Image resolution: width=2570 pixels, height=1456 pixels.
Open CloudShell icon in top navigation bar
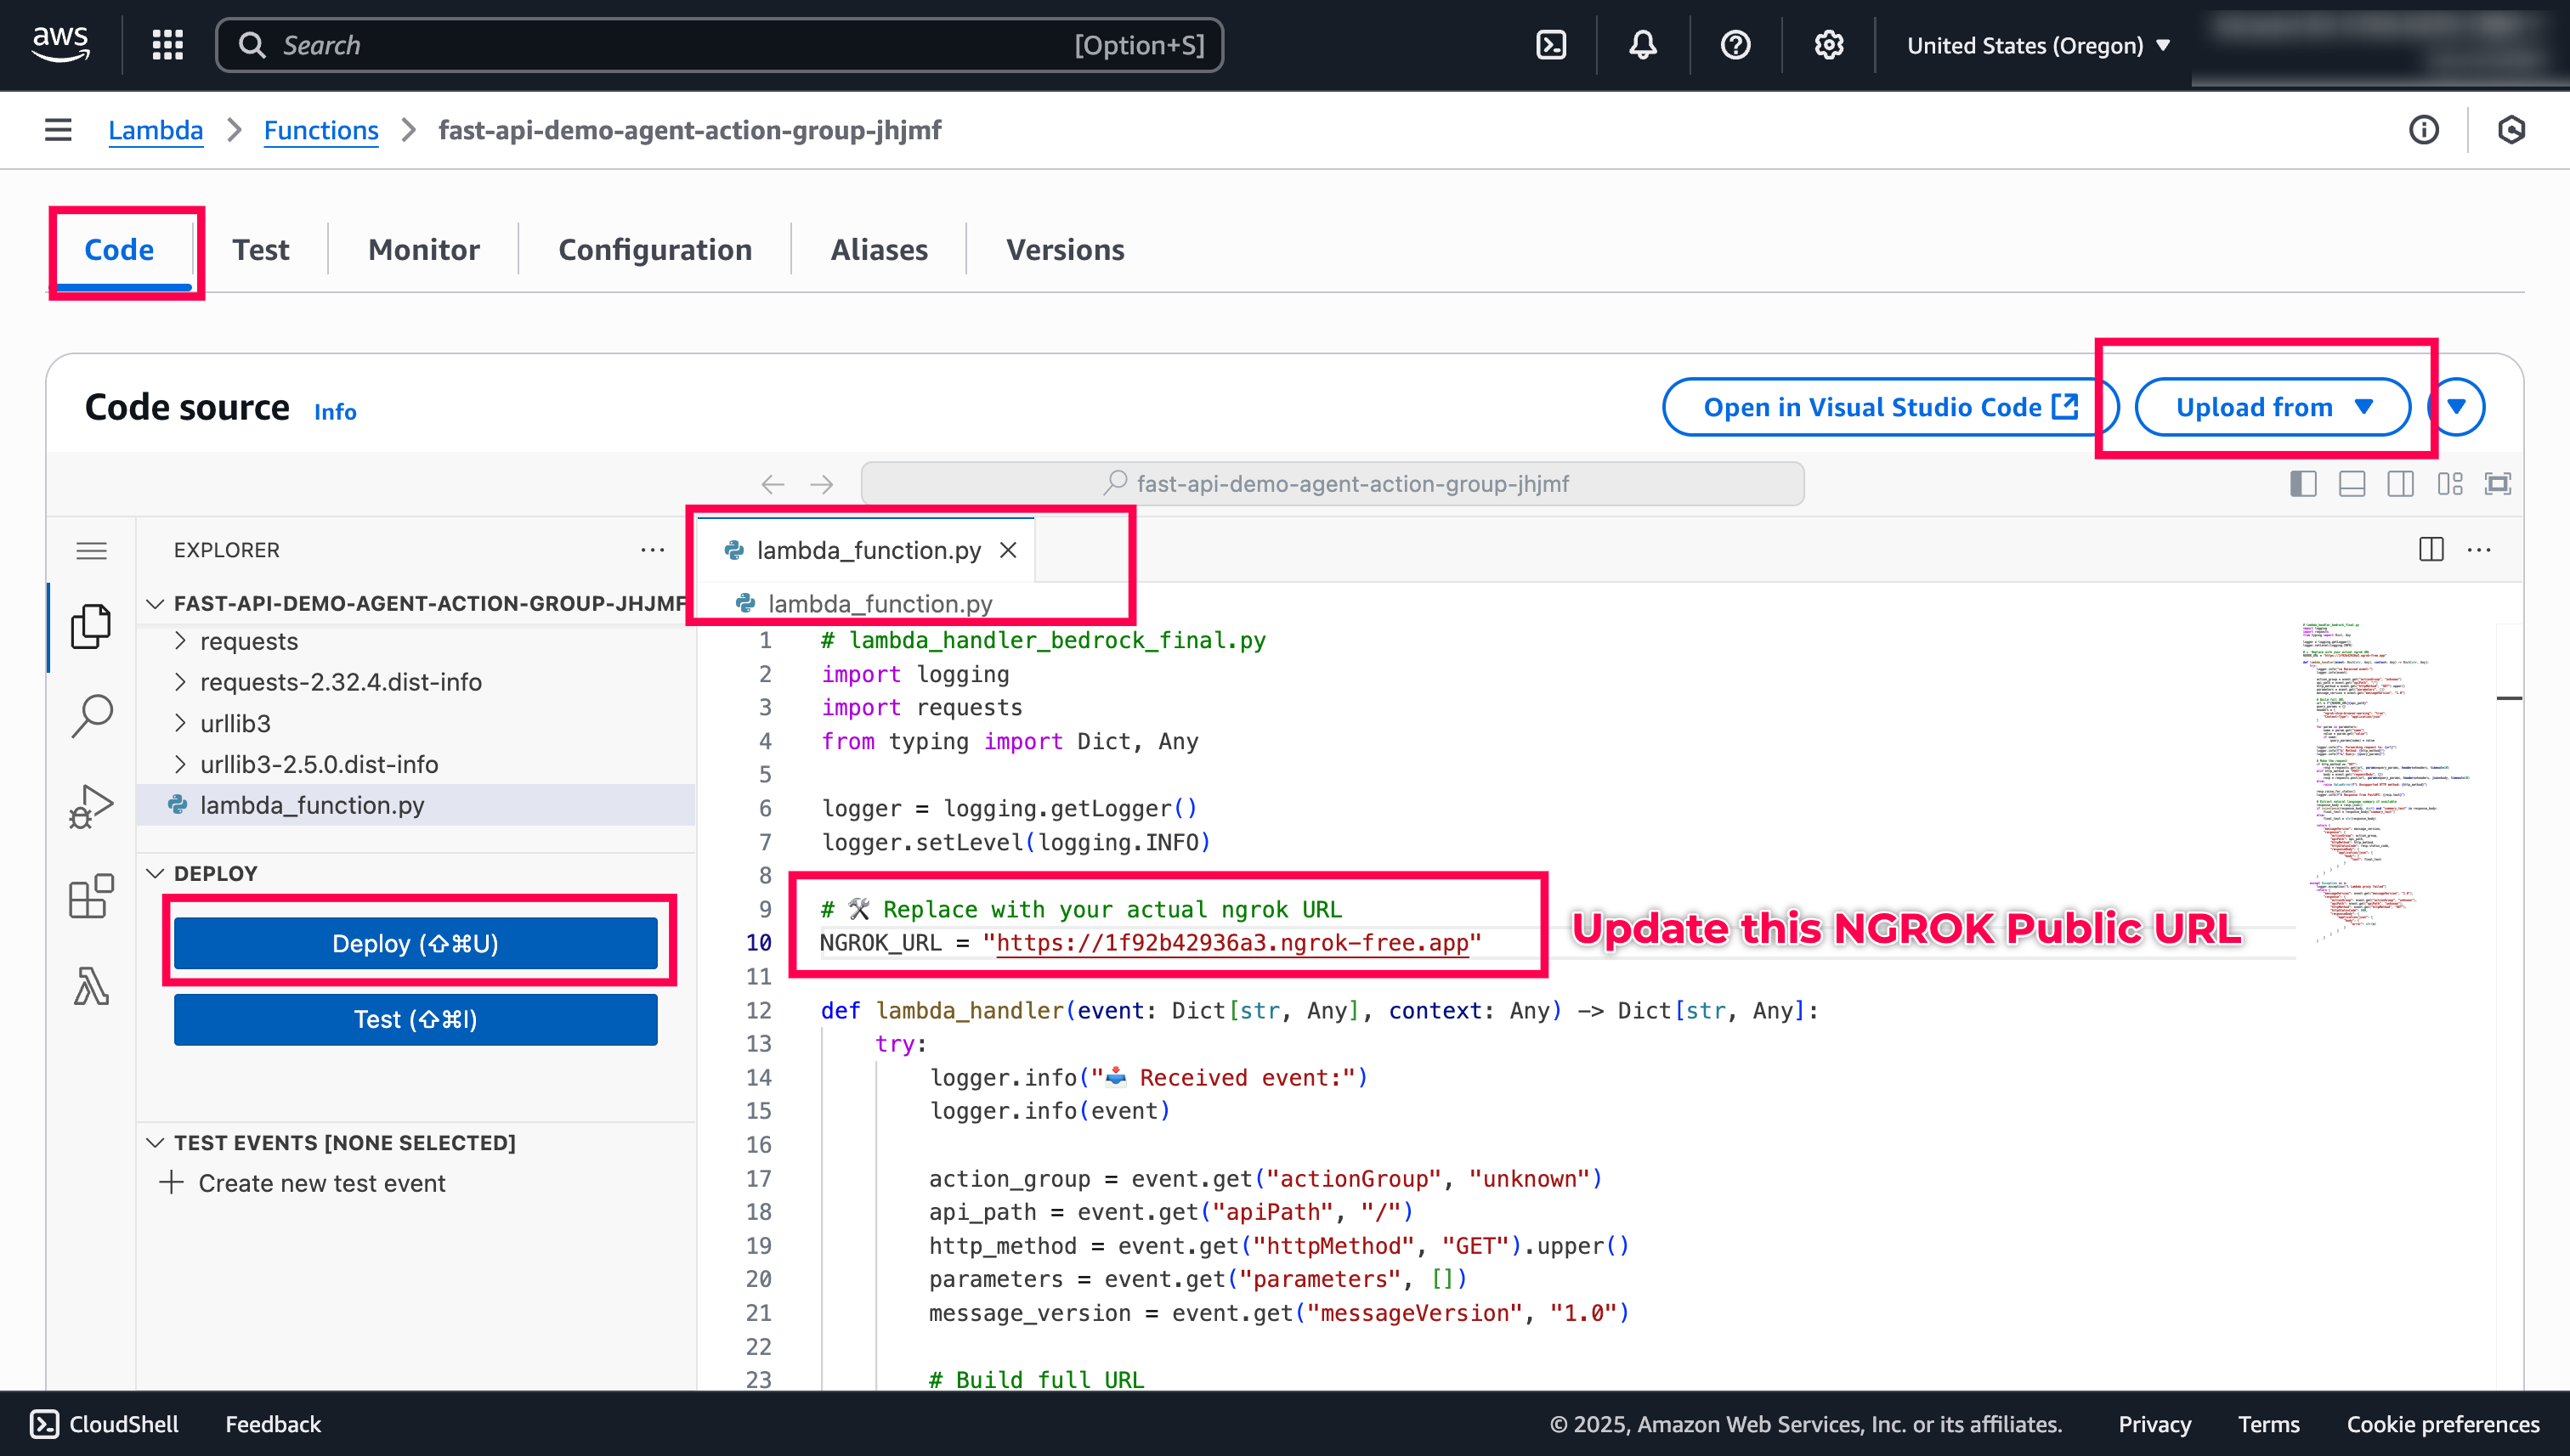click(x=1551, y=45)
